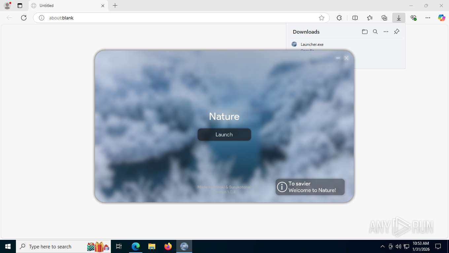
Task: Click the Launch button in Nature
Action: tap(224, 134)
